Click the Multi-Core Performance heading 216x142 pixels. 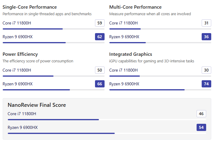pos(135,7)
